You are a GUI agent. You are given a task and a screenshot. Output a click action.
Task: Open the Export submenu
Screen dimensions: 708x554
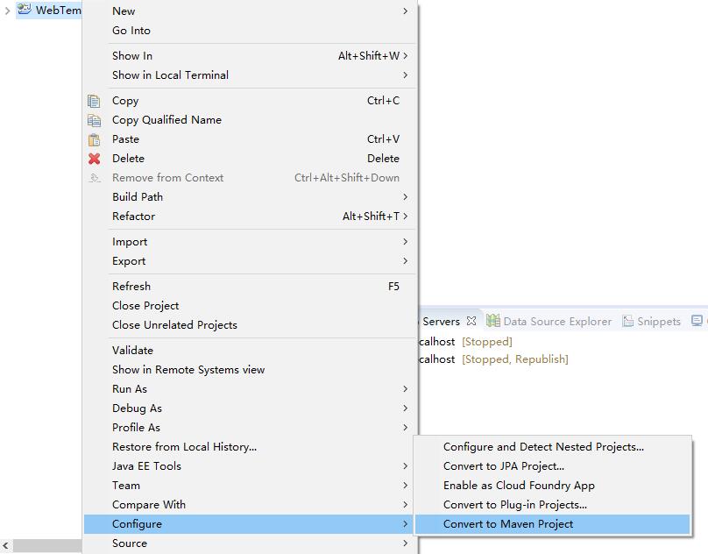(x=250, y=261)
